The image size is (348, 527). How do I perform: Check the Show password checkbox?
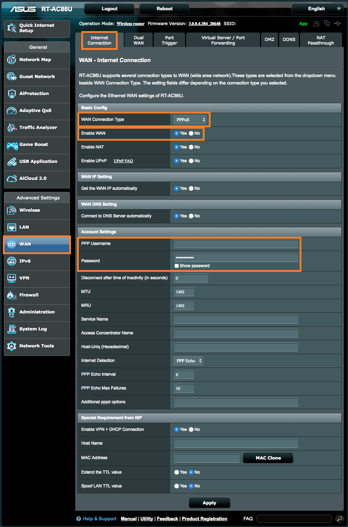(176, 265)
